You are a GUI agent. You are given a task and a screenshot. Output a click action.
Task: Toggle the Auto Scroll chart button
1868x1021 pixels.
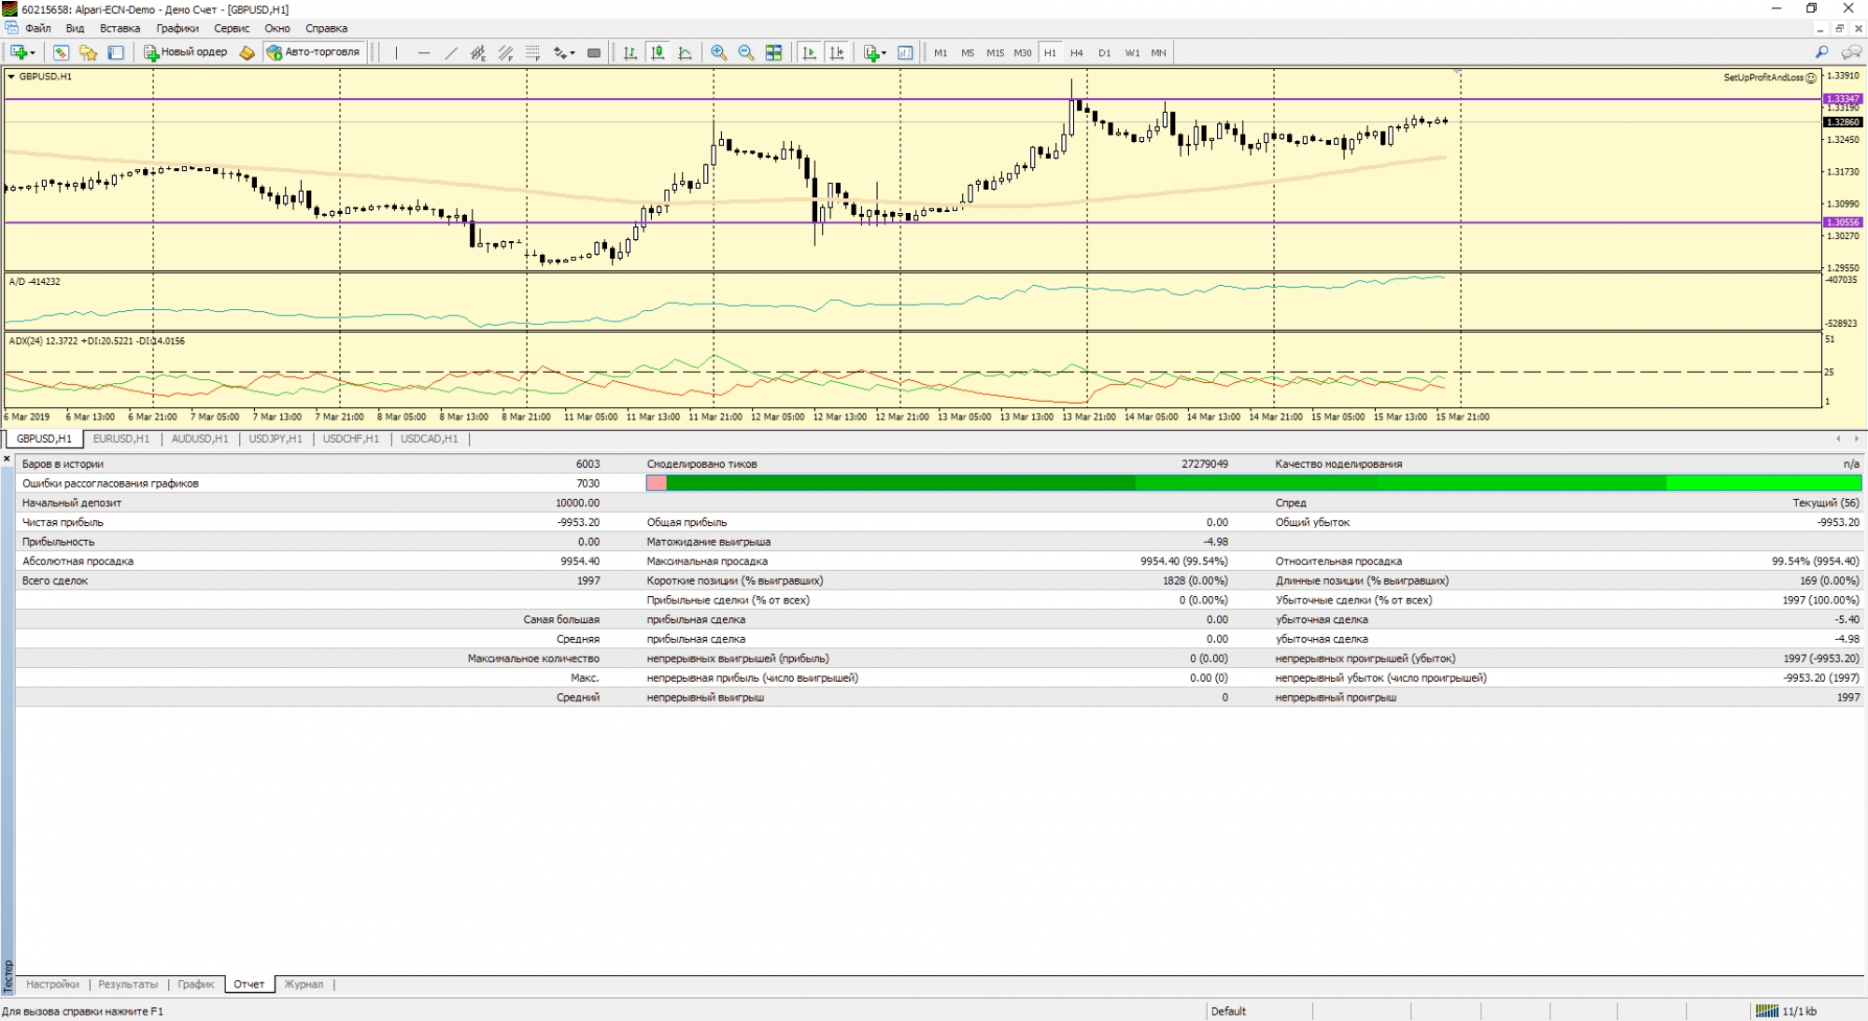point(809,53)
